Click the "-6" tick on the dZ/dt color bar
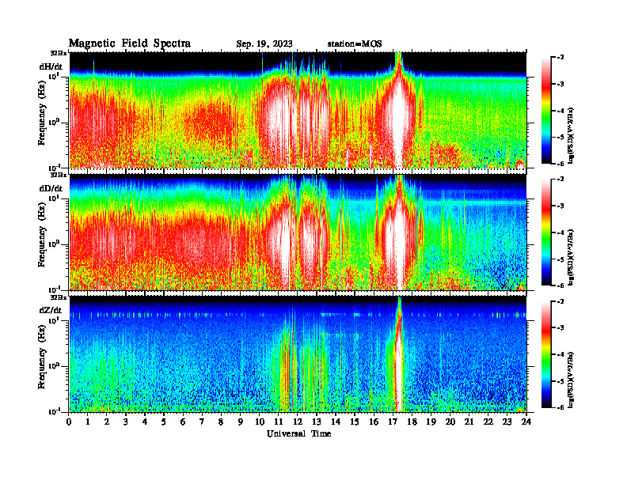Image resolution: width=627 pixels, height=484 pixels. coord(560,407)
